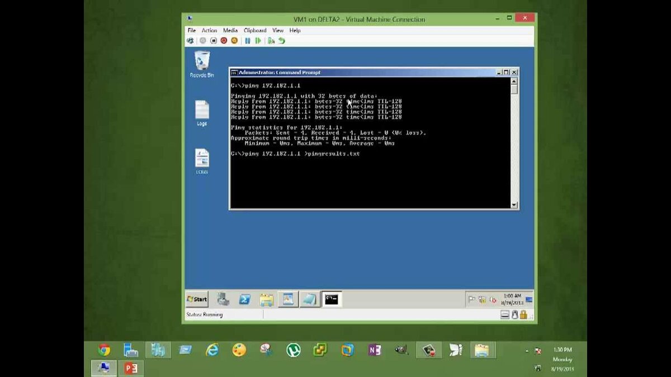Open PowerShell from the guest taskbar

(x=244, y=299)
